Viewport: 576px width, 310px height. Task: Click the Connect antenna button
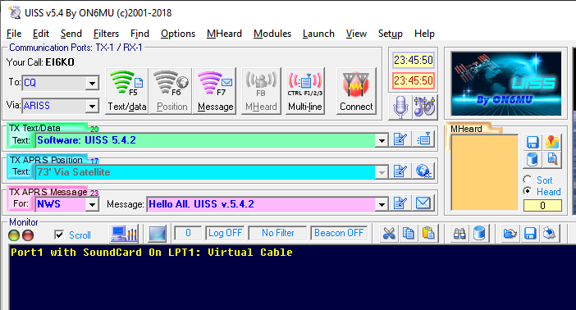pyautogui.click(x=356, y=91)
